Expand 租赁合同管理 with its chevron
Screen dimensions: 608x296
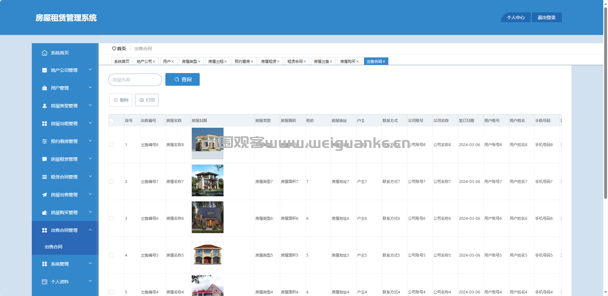pyautogui.click(x=90, y=176)
